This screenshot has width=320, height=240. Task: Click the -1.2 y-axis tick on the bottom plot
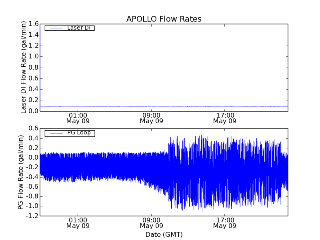[32, 216]
